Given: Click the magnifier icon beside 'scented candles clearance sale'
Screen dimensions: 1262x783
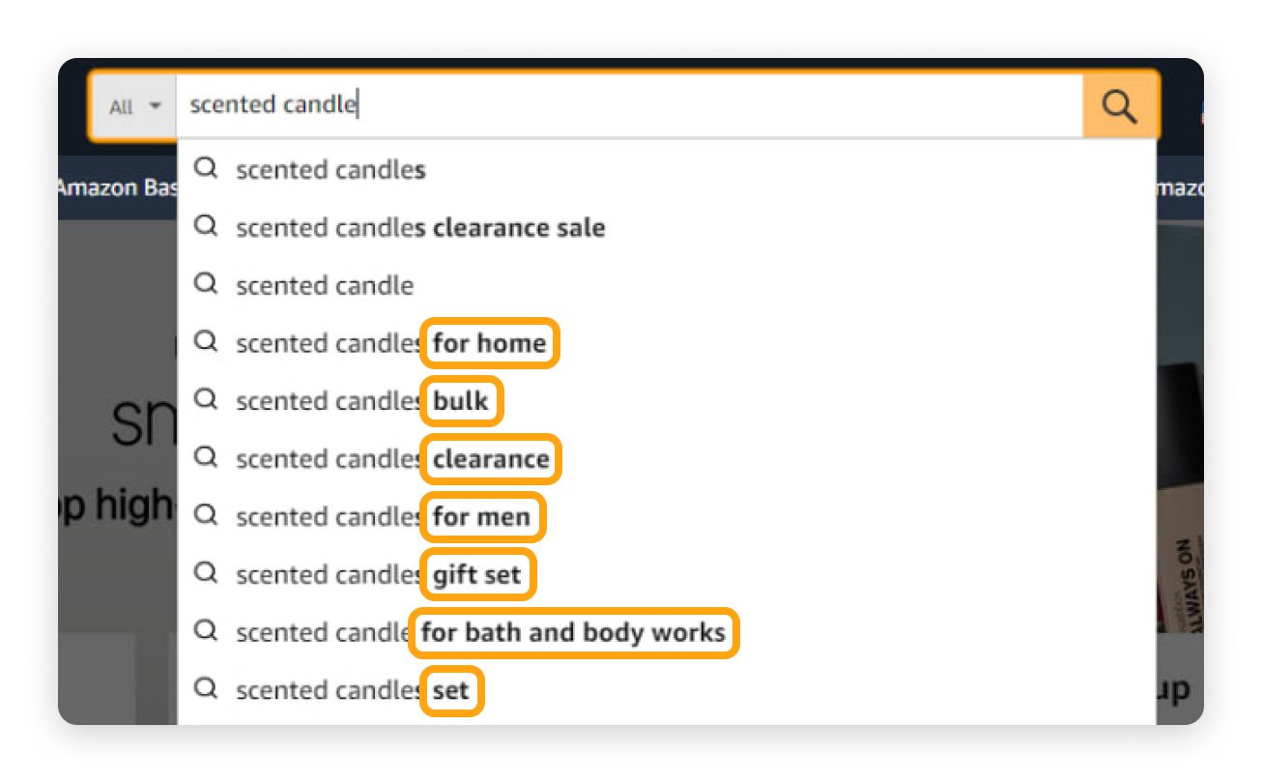Looking at the screenshot, I should tap(206, 226).
